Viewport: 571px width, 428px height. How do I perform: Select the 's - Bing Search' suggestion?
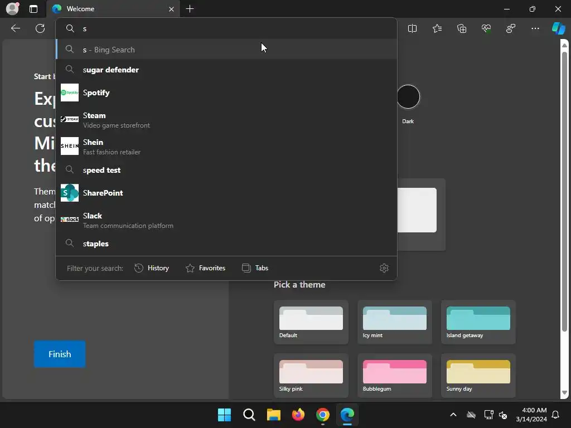[x=226, y=49]
